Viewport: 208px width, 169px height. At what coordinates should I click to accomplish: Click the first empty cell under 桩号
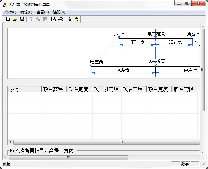(x=24, y=95)
